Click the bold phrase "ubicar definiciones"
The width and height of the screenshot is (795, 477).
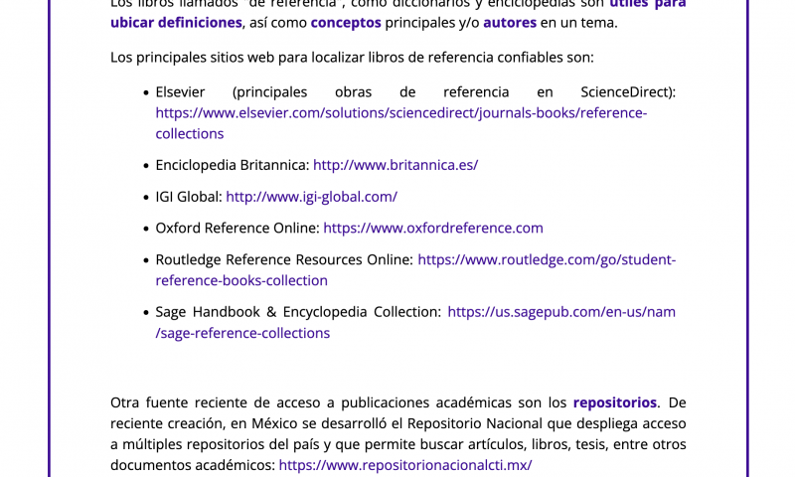click(176, 22)
